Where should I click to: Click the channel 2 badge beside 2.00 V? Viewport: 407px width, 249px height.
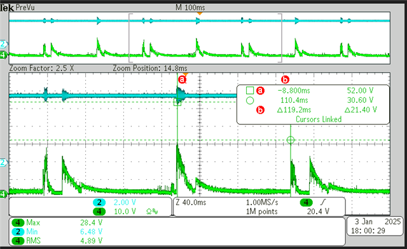coord(99,202)
